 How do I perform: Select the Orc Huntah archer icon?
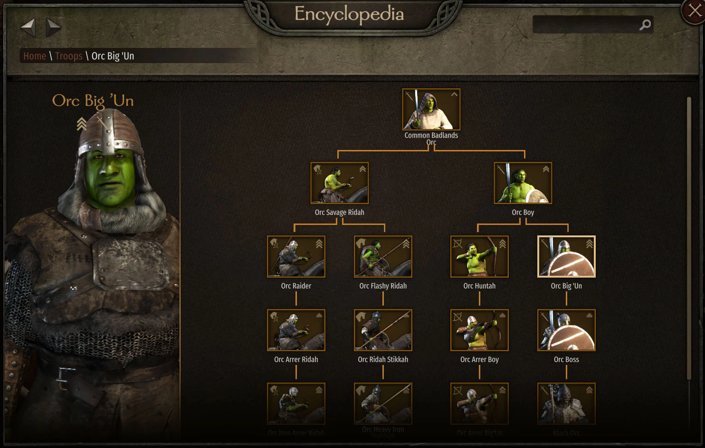[479, 256]
